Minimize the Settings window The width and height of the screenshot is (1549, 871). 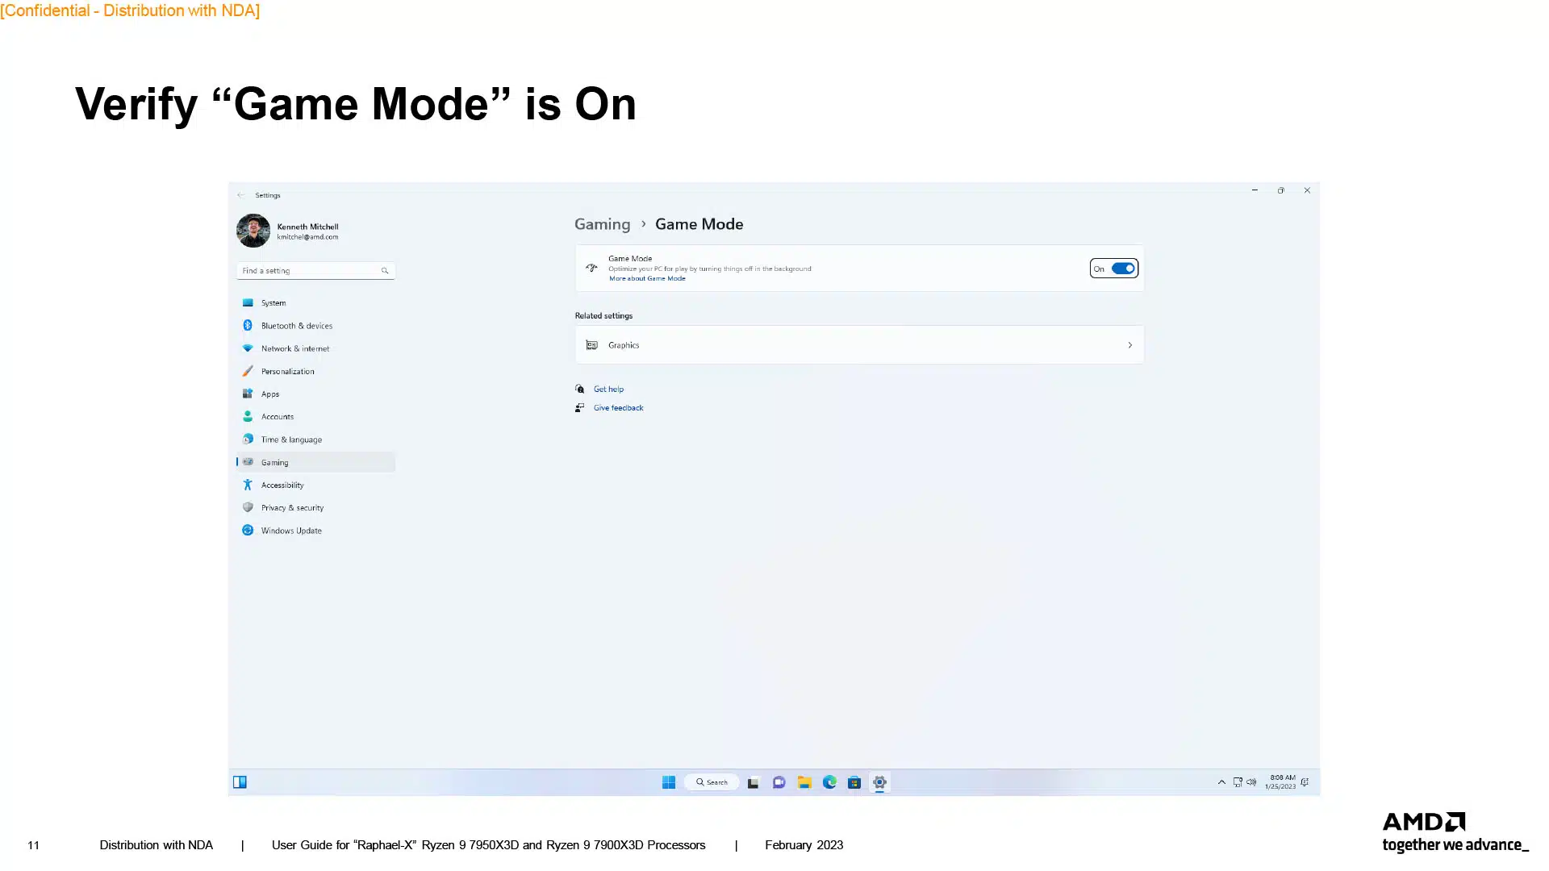pos(1255,190)
